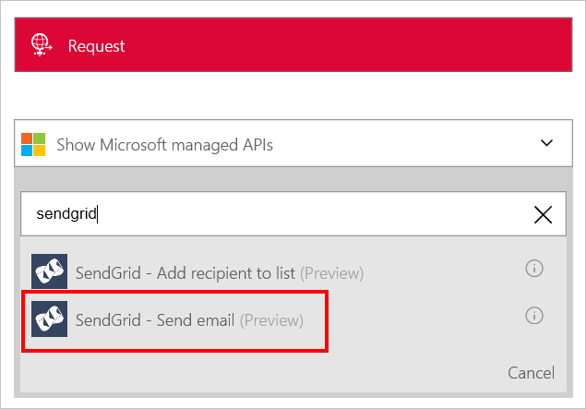Select the red Request trigger card header
Image resolution: width=586 pixels, height=409 pixels.
tap(293, 44)
